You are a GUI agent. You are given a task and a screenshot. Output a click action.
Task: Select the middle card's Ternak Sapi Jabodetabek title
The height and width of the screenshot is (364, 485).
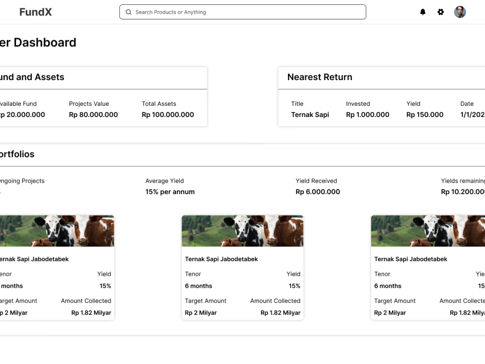(222, 259)
